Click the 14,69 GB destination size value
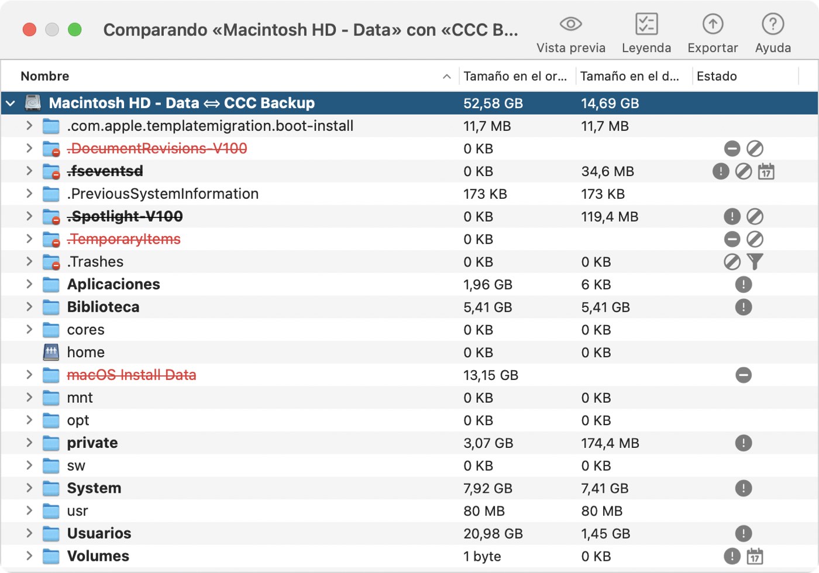This screenshot has width=819, height=573. [x=610, y=103]
